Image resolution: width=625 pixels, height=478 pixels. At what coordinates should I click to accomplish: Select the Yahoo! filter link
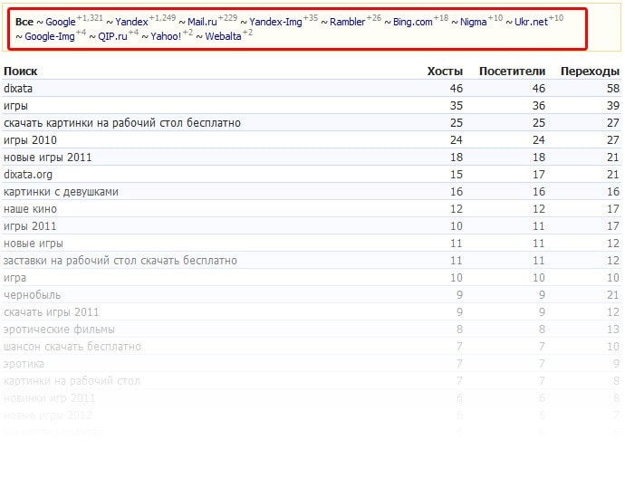(166, 37)
